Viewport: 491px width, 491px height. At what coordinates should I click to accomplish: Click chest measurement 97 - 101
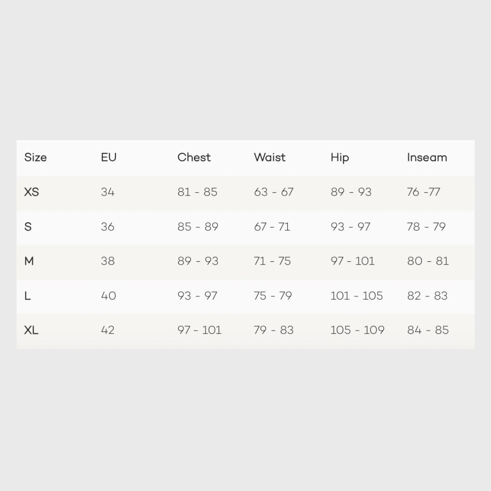tap(199, 330)
